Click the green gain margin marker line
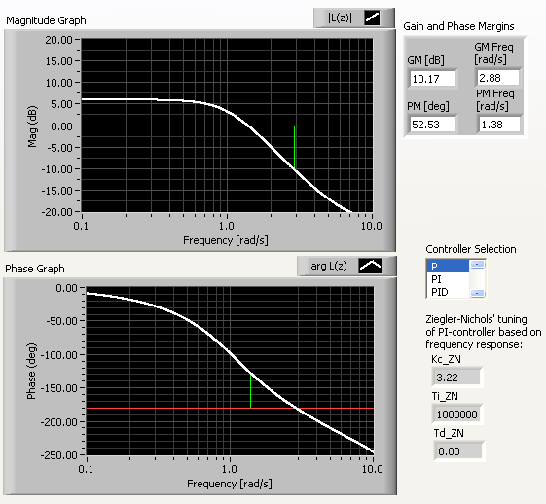Screen dimensions: 546x504 [x=294, y=147]
